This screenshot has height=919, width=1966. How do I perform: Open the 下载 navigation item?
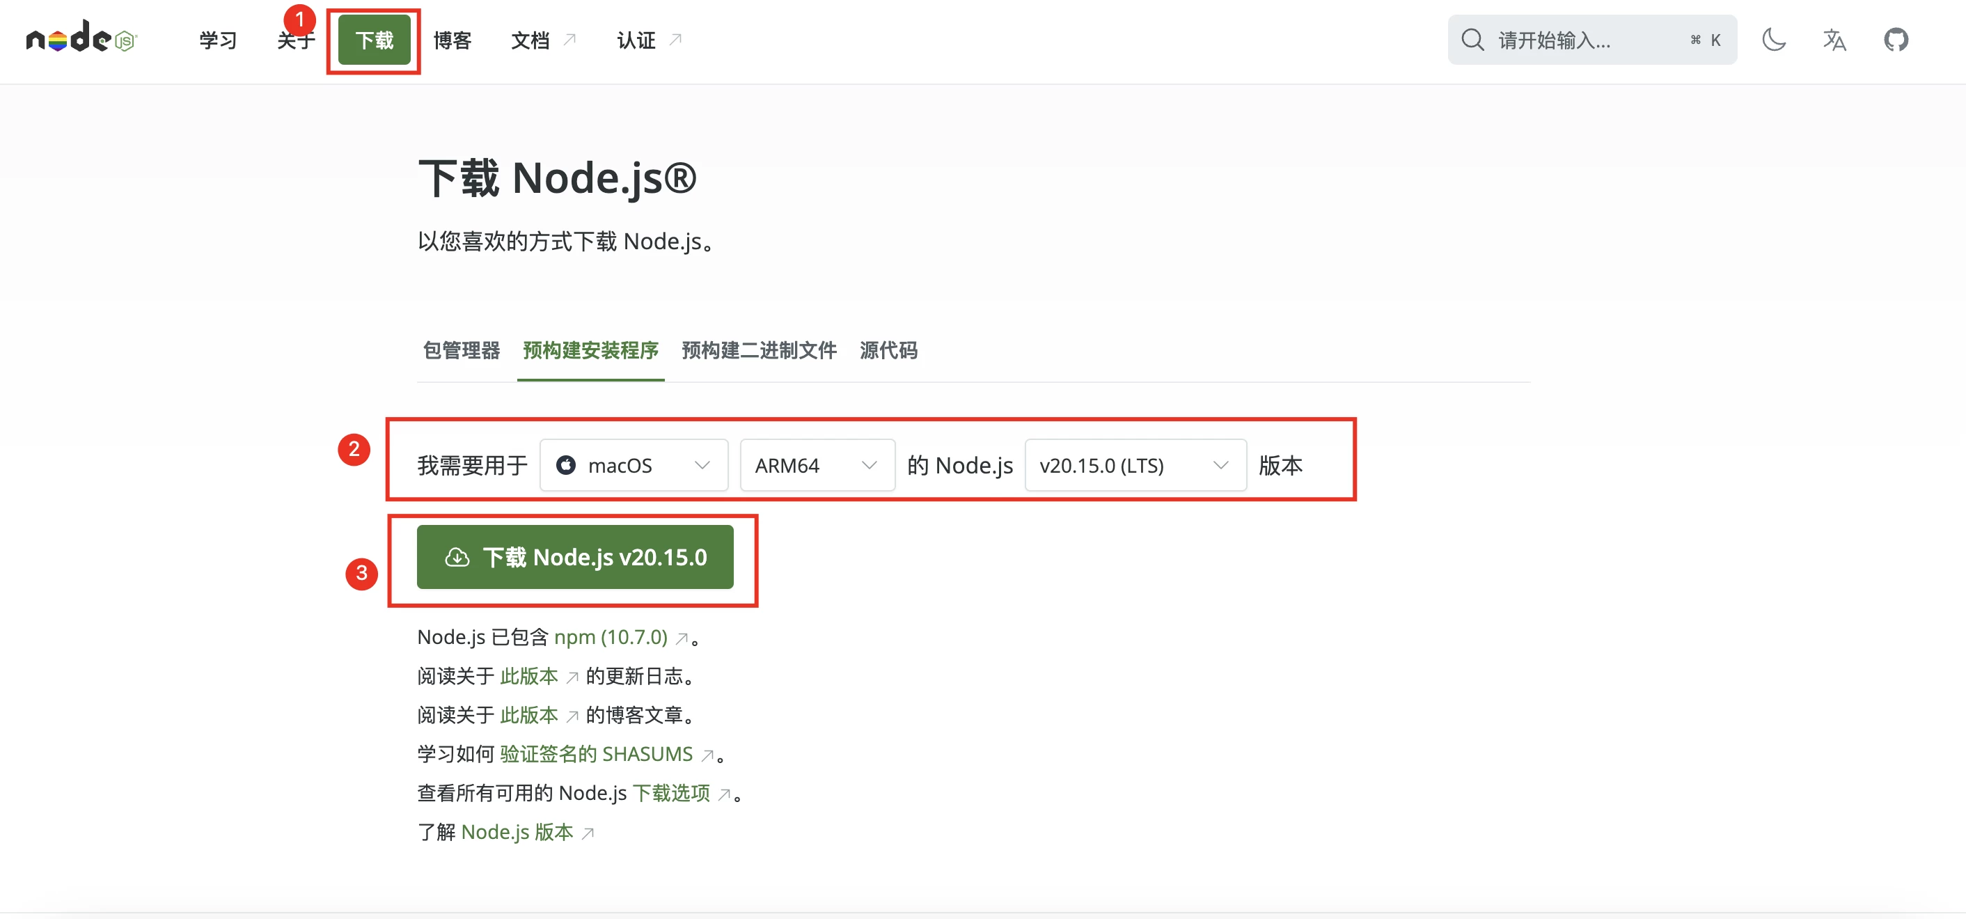click(374, 40)
